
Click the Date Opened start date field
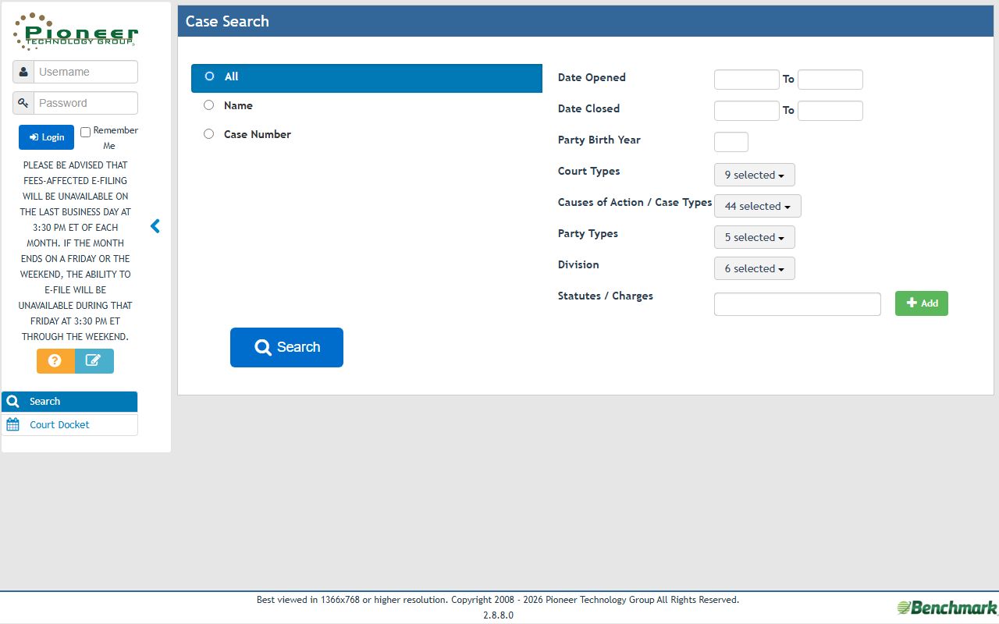point(747,80)
